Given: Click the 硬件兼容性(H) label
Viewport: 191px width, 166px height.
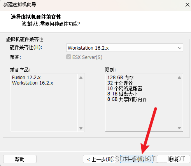Looking at the screenshot, I should pyautogui.click(x=26, y=47).
